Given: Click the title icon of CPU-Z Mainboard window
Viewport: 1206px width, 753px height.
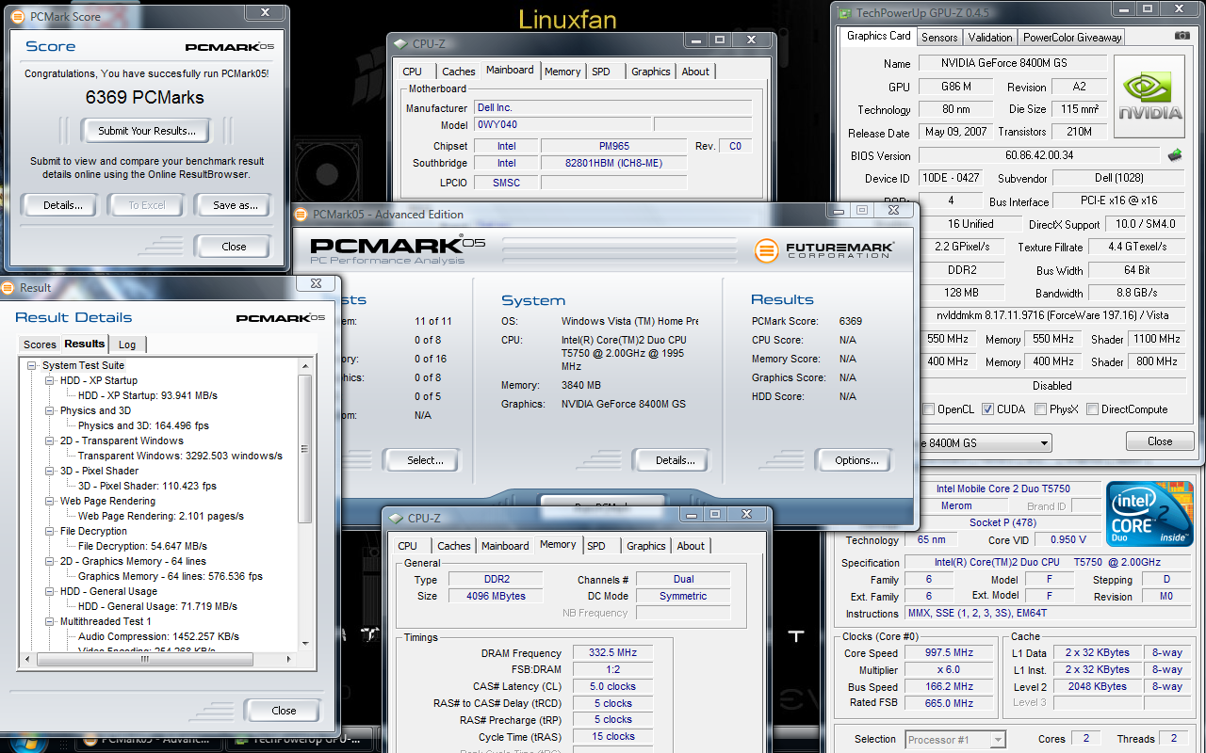Looking at the screenshot, I should click(x=399, y=44).
